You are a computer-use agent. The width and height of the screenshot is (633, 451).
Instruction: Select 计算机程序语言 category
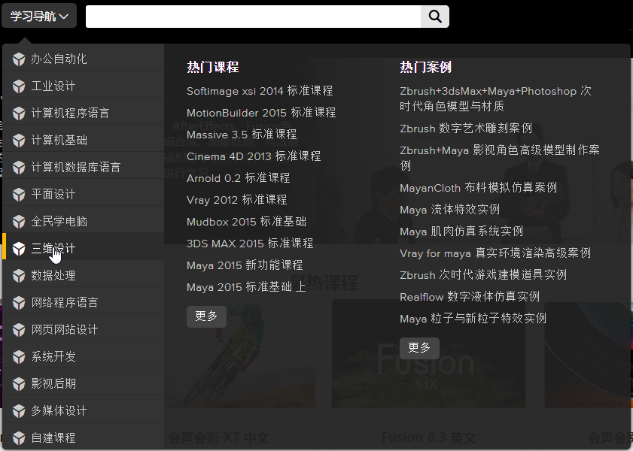[x=83, y=113]
